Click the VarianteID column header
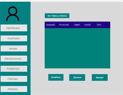 click(x=50, y=25)
